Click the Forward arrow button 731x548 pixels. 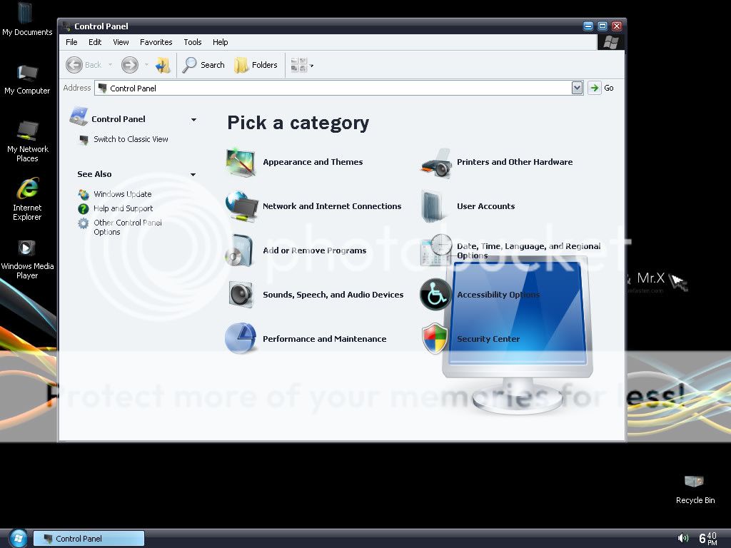coord(130,65)
